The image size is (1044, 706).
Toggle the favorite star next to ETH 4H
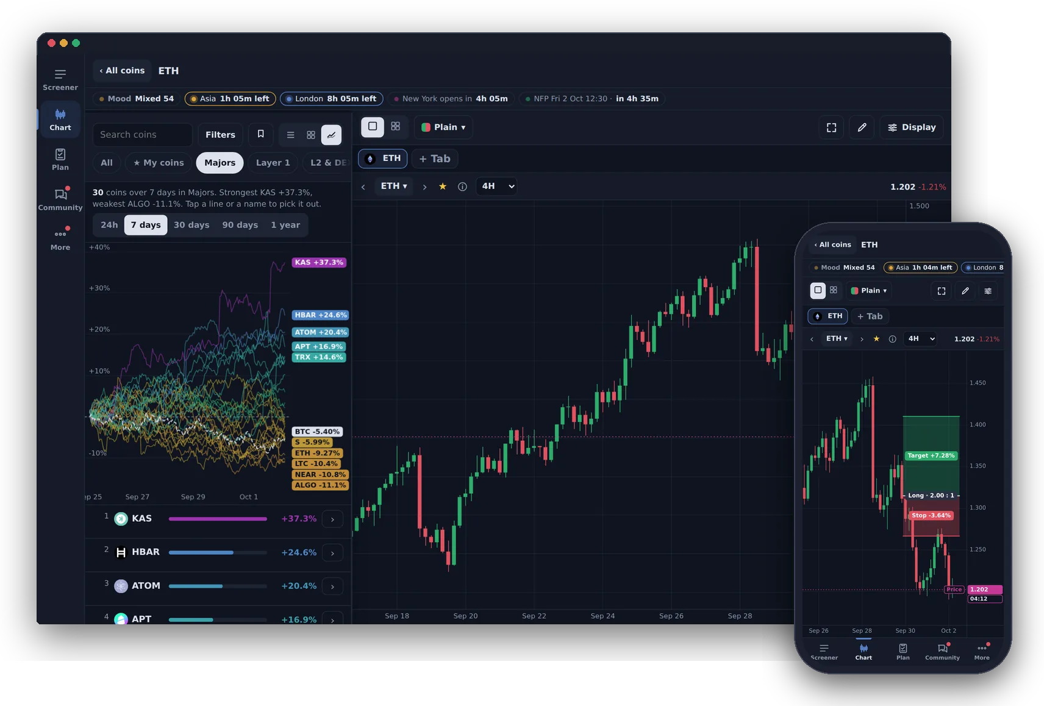click(x=443, y=187)
